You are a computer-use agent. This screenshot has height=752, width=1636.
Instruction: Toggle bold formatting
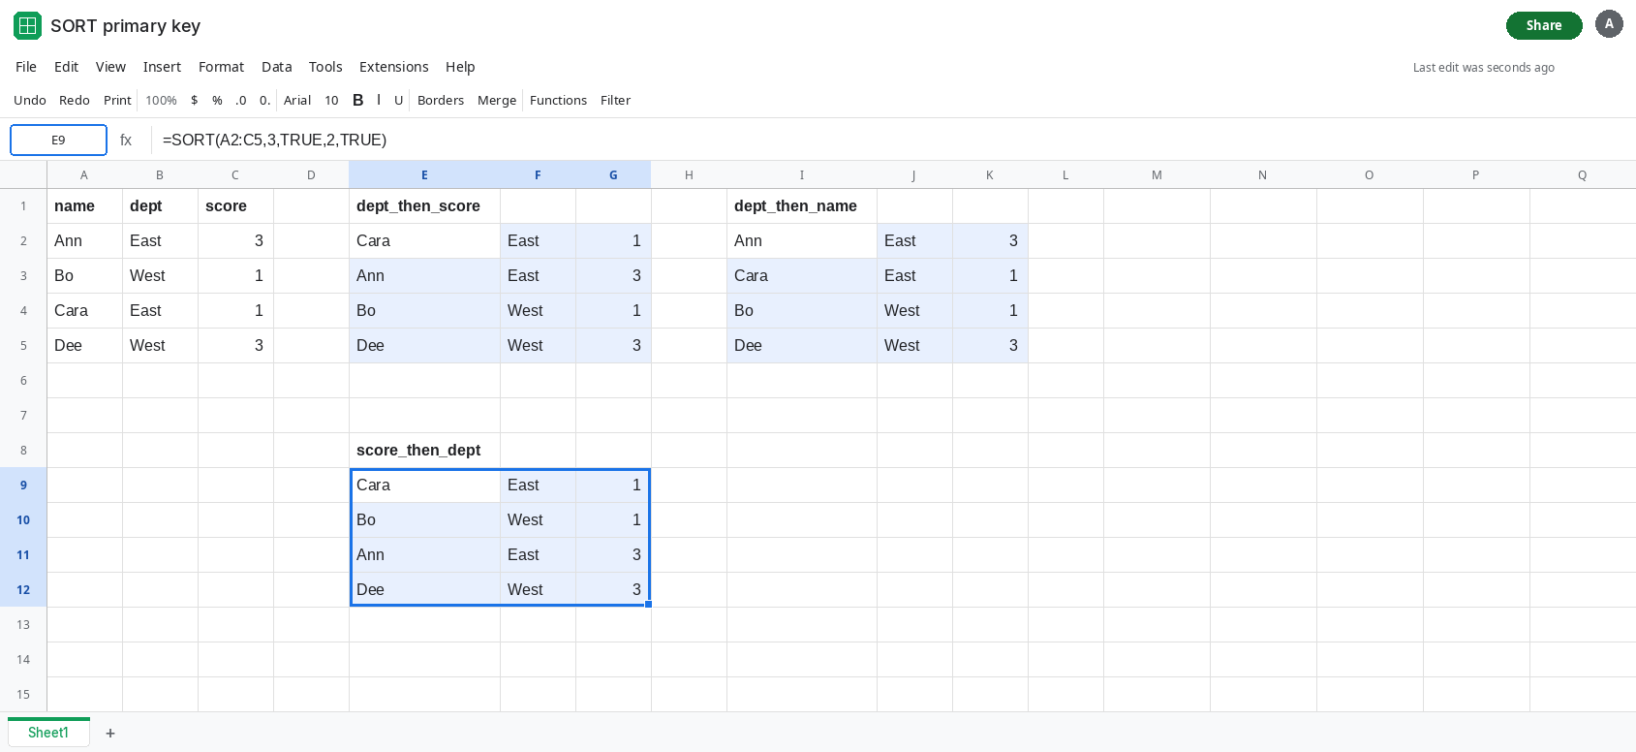coord(358,100)
